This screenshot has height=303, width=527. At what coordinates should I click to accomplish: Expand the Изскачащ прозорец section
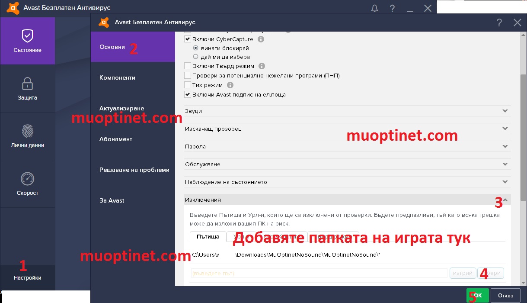point(348,129)
